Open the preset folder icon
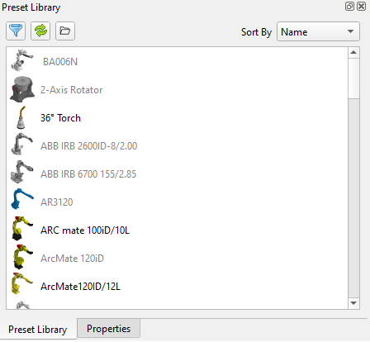The image size is (370, 342). coord(65,31)
